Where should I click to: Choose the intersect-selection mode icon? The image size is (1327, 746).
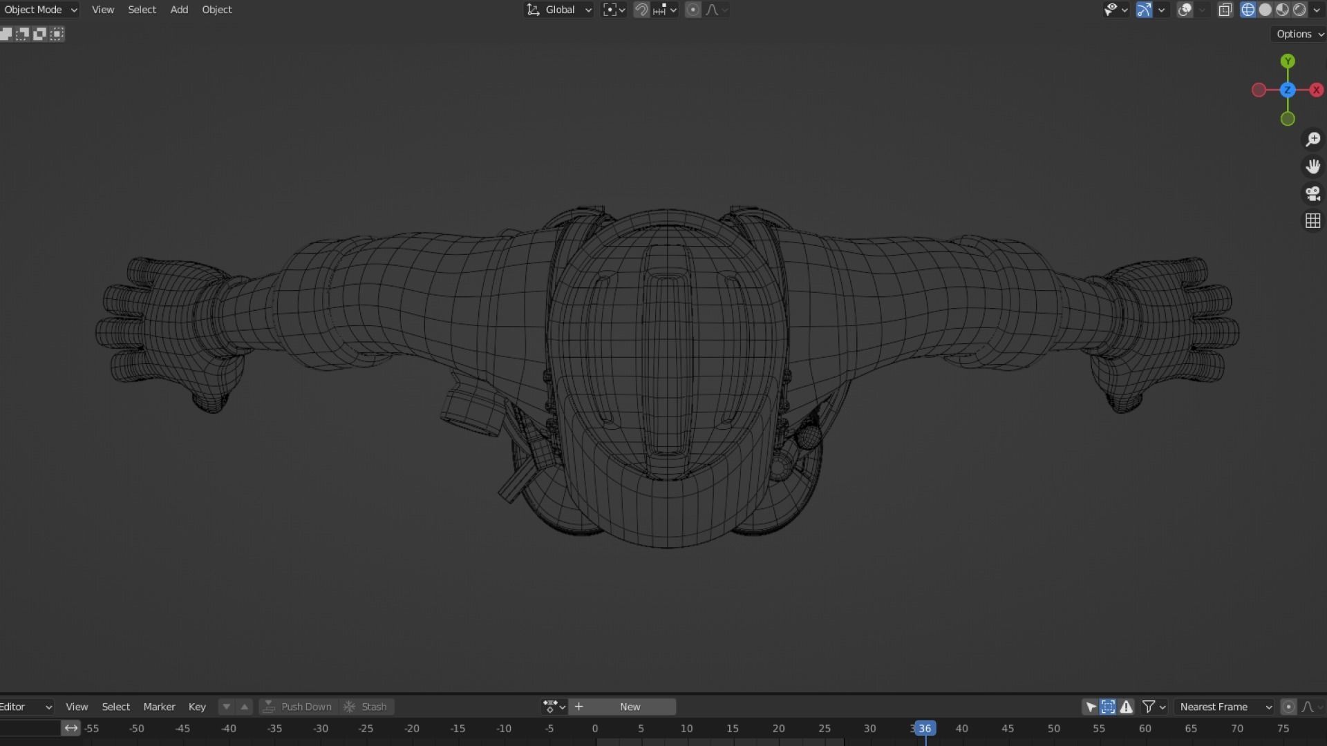coord(57,34)
